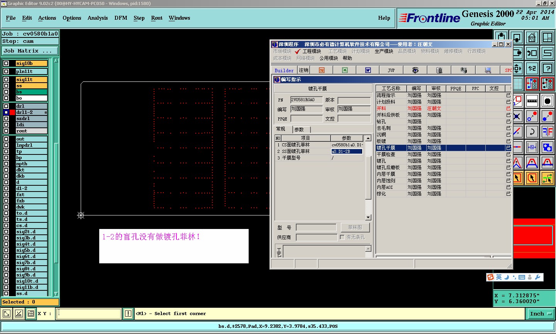Click the Builder button
Screen dimensions: 556x334
(284, 70)
